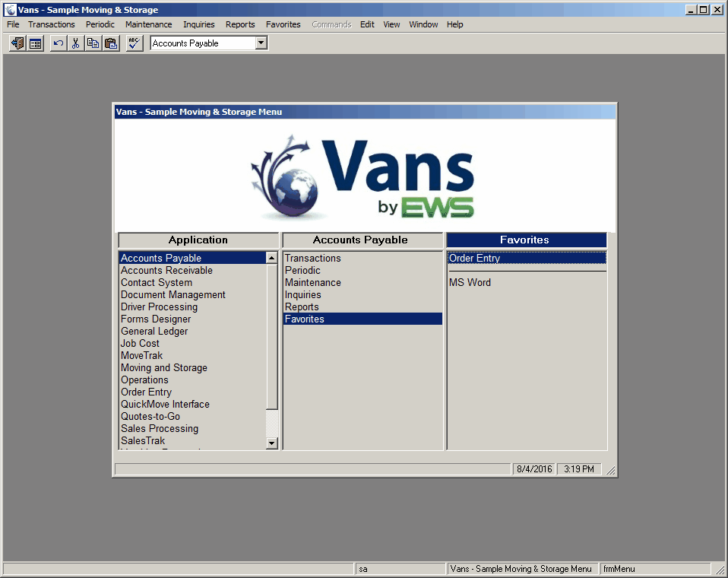Click the Cut scissors icon

tap(76, 43)
